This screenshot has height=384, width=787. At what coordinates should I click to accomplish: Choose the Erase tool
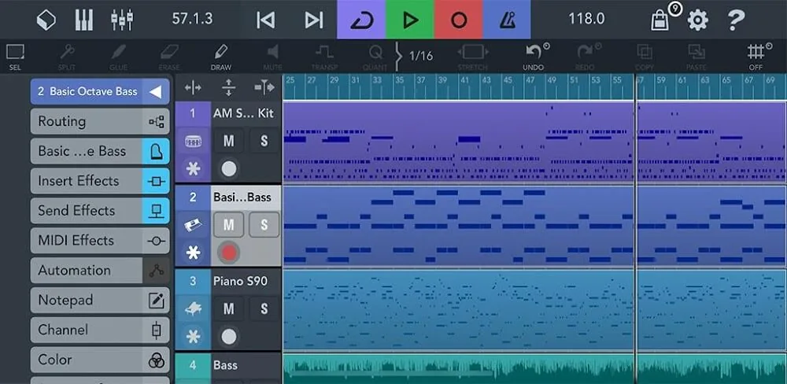click(x=169, y=57)
